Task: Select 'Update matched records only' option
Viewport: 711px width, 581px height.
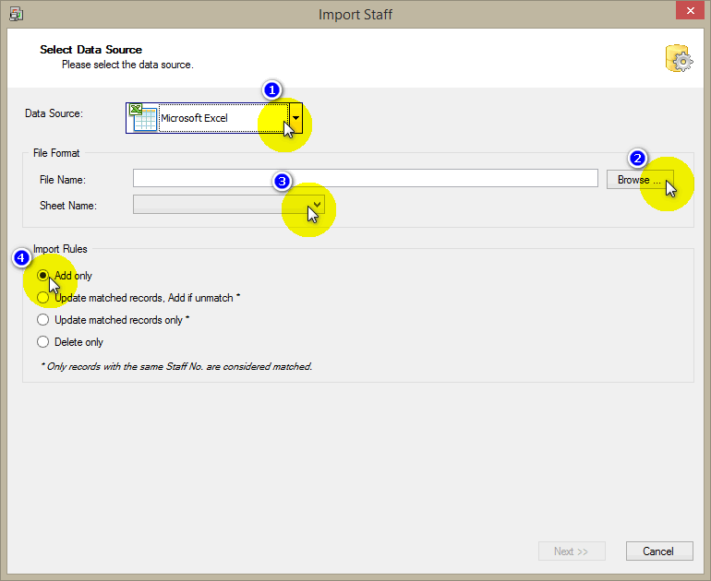Action: (x=43, y=320)
